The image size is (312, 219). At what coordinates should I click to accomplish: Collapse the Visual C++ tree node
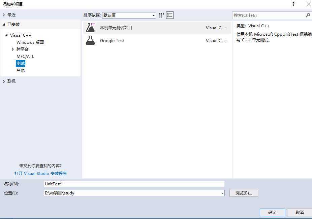6,35
